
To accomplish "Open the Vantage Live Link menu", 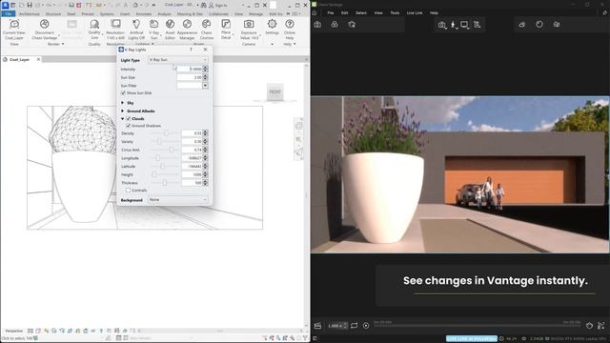I will (415, 12).
